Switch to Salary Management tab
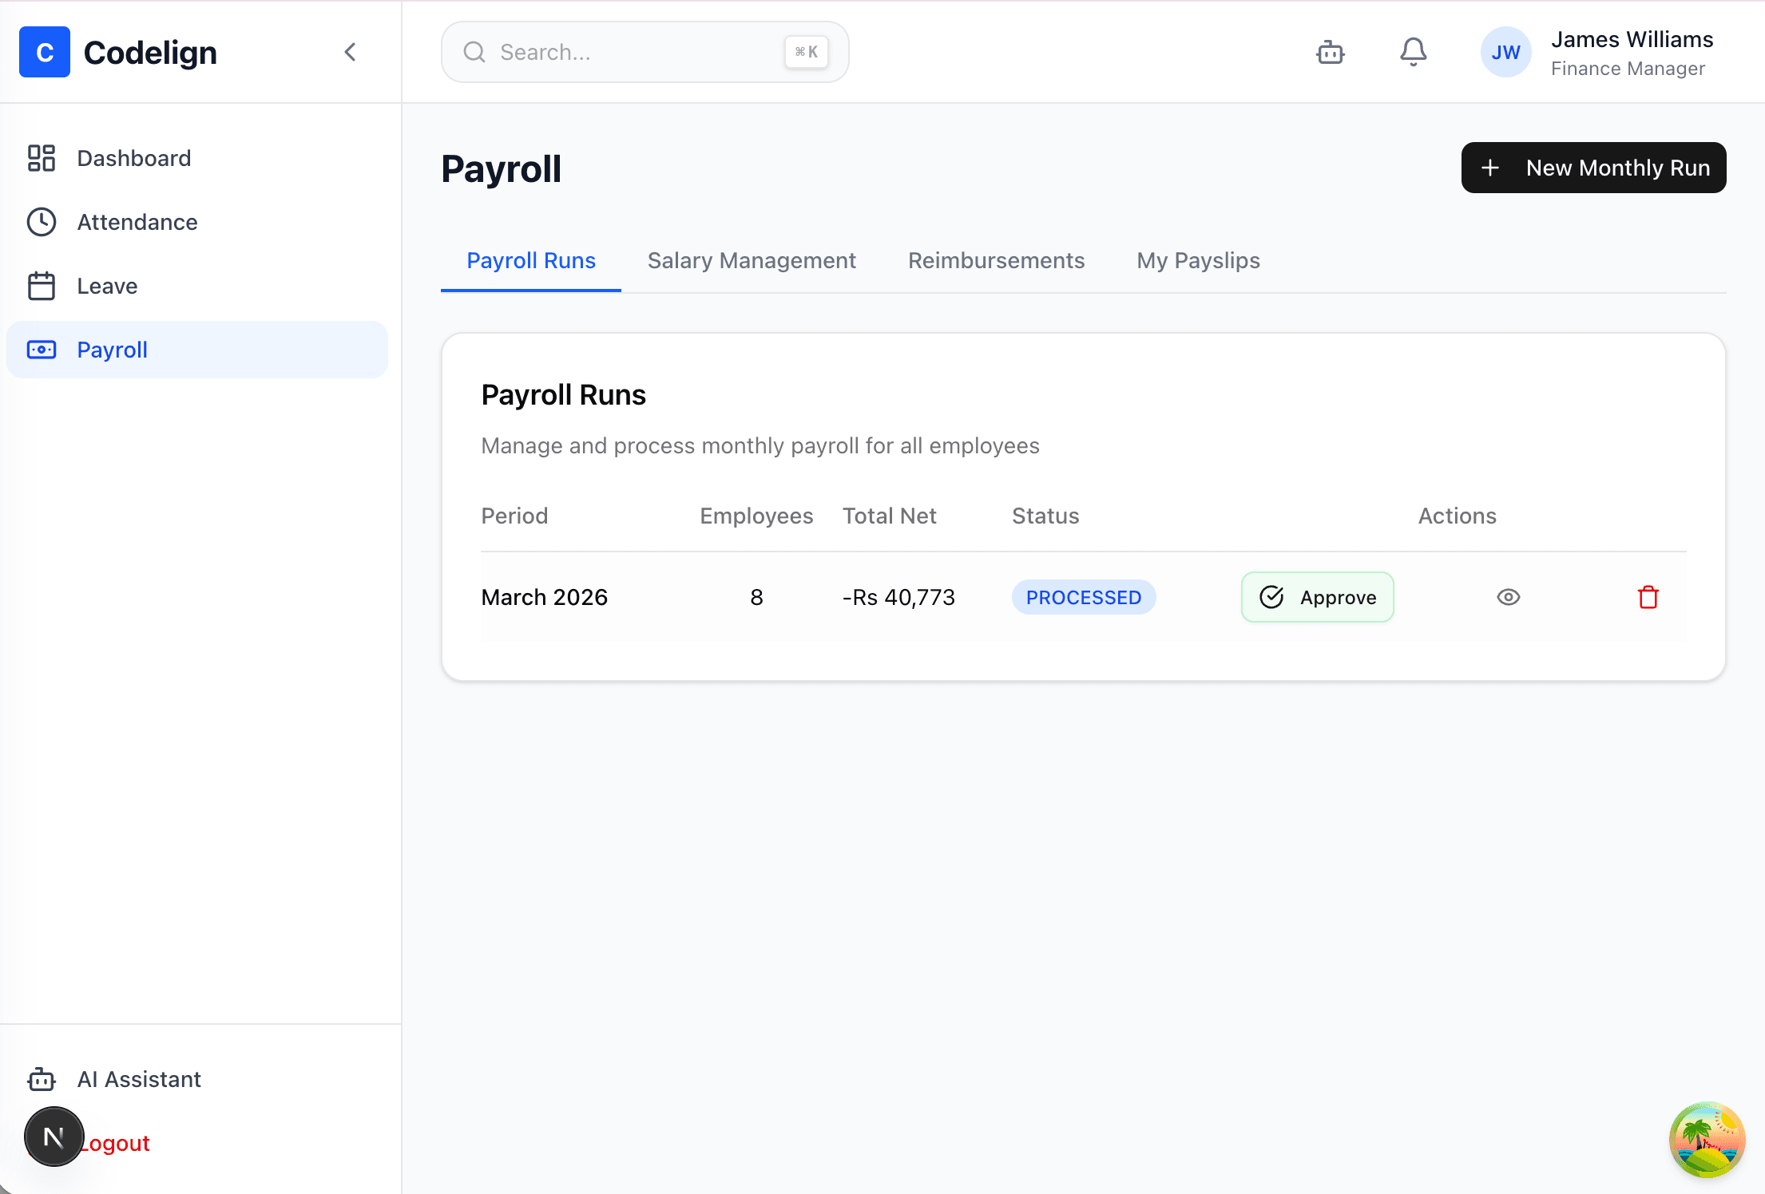1765x1194 pixels. tap(752, 260)
